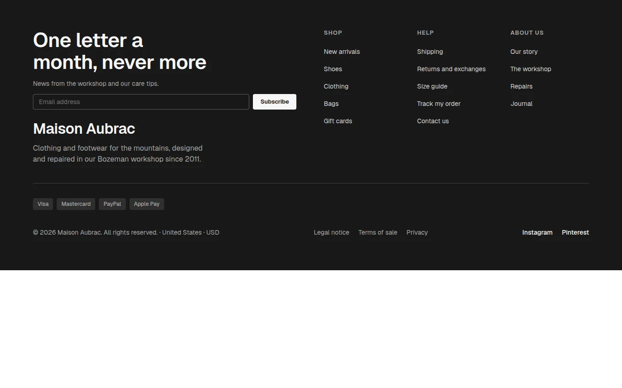View Shipping information link

(430, 52)
